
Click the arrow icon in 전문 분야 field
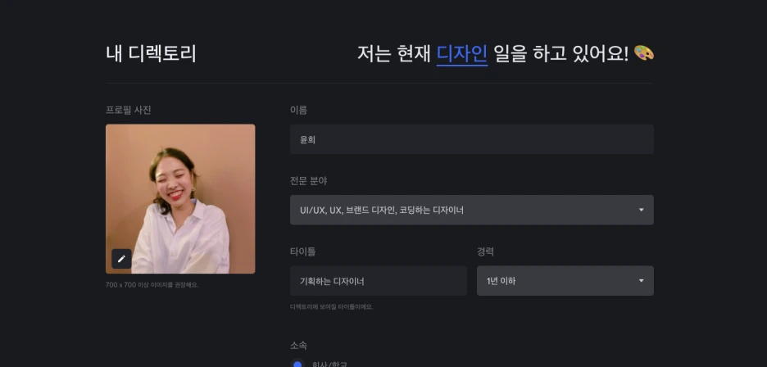(641, 210)
